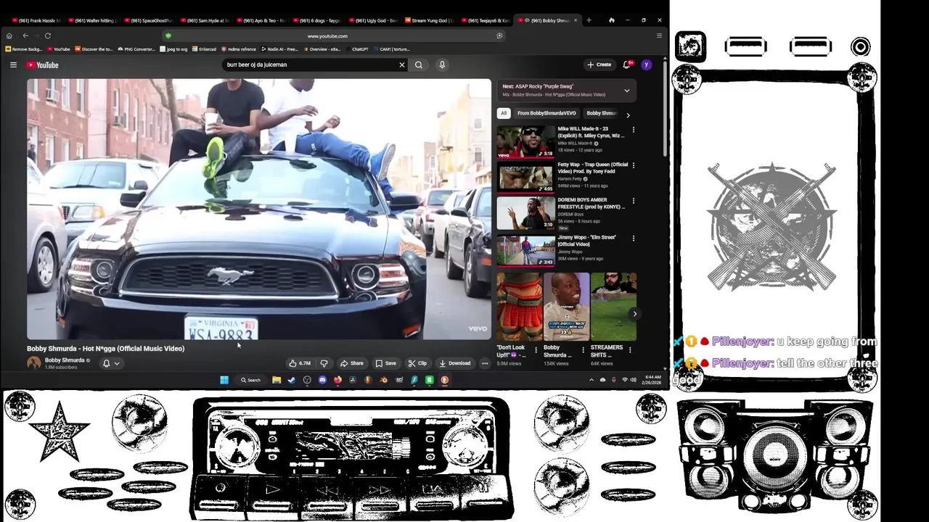Open a new browser tab

pos(589,20)
